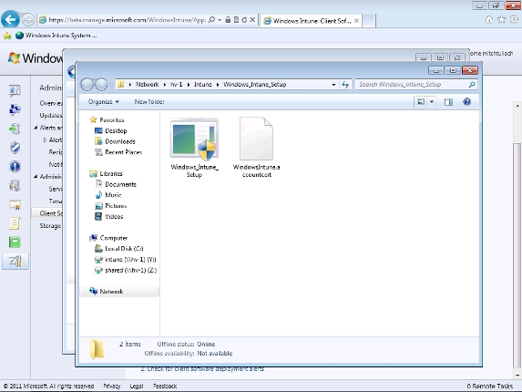Open the Organize menu
Viewport: 522px width, 392px height.
(104, 102)
